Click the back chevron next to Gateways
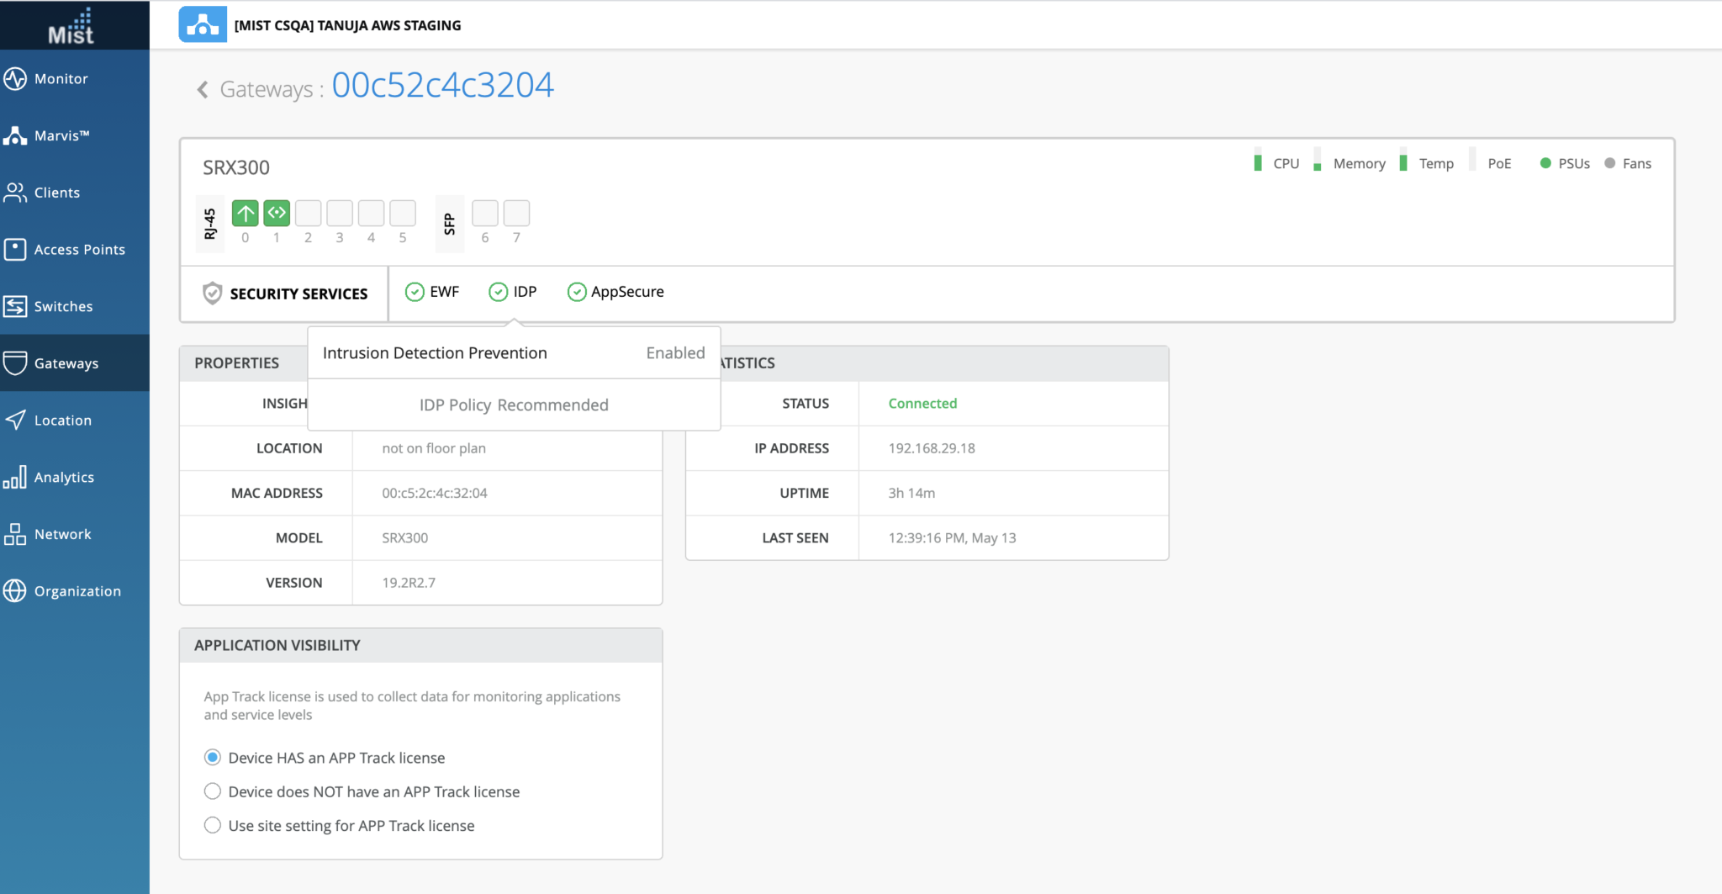This screenshot has height=894, width=1722. click(x=202, y=89)
